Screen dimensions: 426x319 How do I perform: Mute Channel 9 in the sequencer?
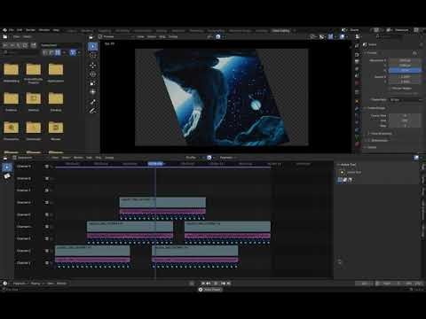[46, 167]
